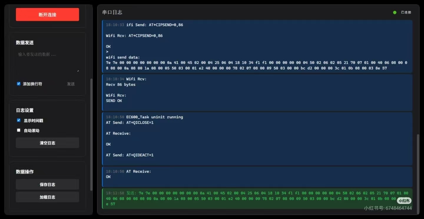The image size is (424, 219).
Task: Click the 保存日志 save log button
Action: (47, 185)
